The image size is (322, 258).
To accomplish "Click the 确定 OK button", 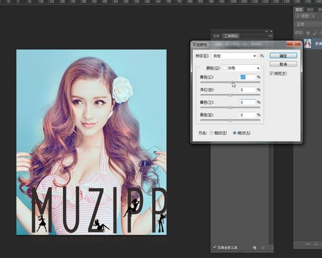I will (283, 55).
